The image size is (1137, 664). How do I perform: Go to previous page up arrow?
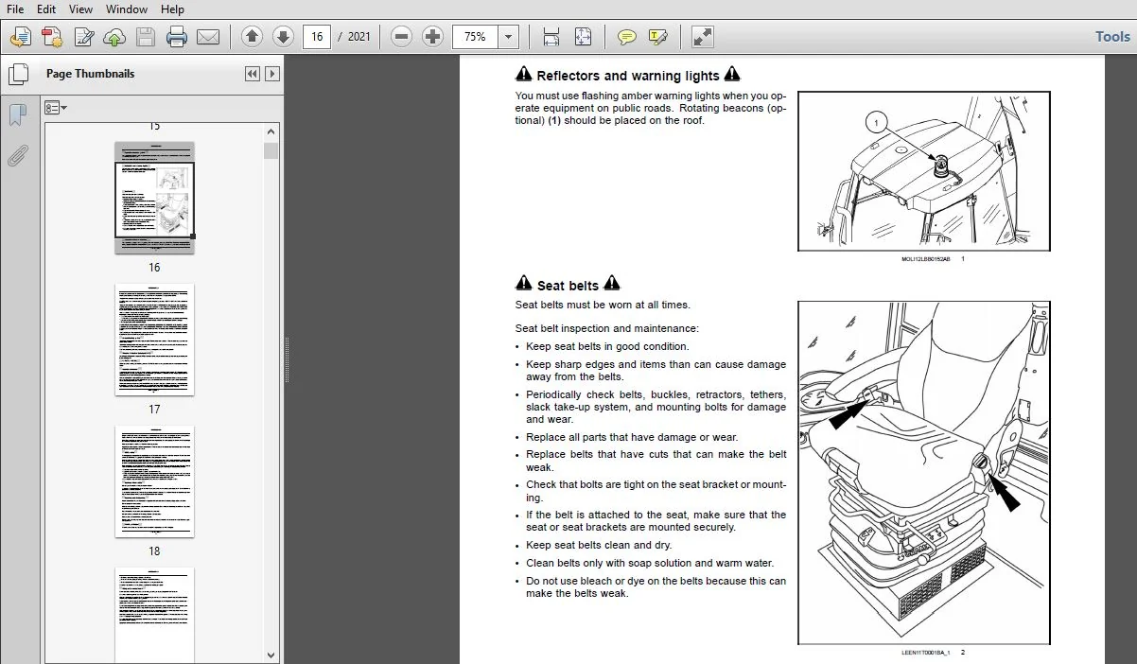click(x=252, y=37)
